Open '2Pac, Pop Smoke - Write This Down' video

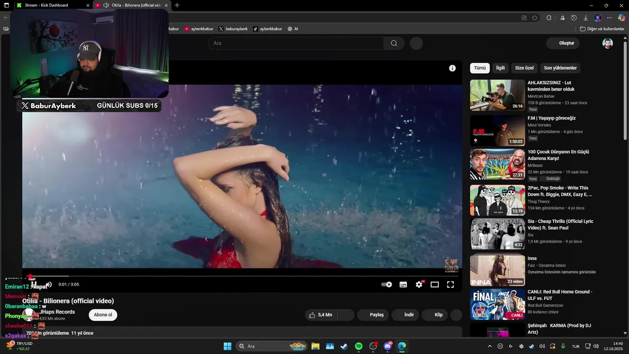point(560,191)
